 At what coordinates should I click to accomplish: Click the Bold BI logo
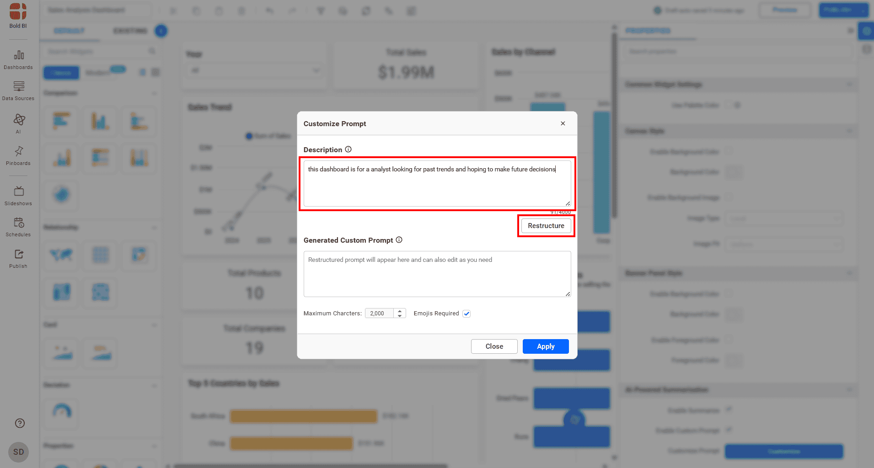tap(18, 16)
